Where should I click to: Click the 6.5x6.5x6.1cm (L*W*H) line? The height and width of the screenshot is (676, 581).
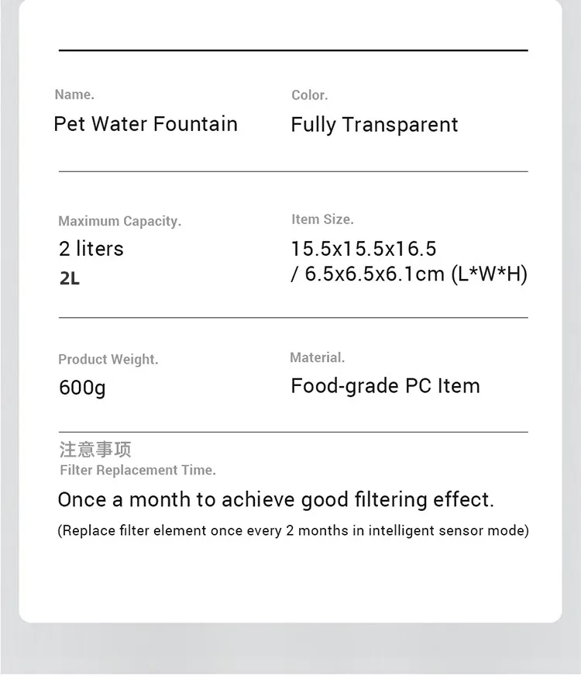(x=409, y=274)
